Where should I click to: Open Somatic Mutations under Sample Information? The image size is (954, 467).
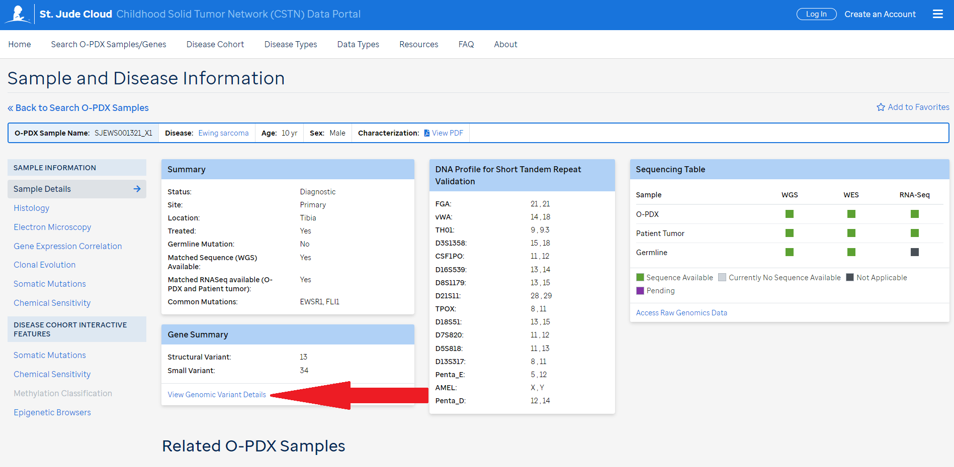click(x=50, y=284)
